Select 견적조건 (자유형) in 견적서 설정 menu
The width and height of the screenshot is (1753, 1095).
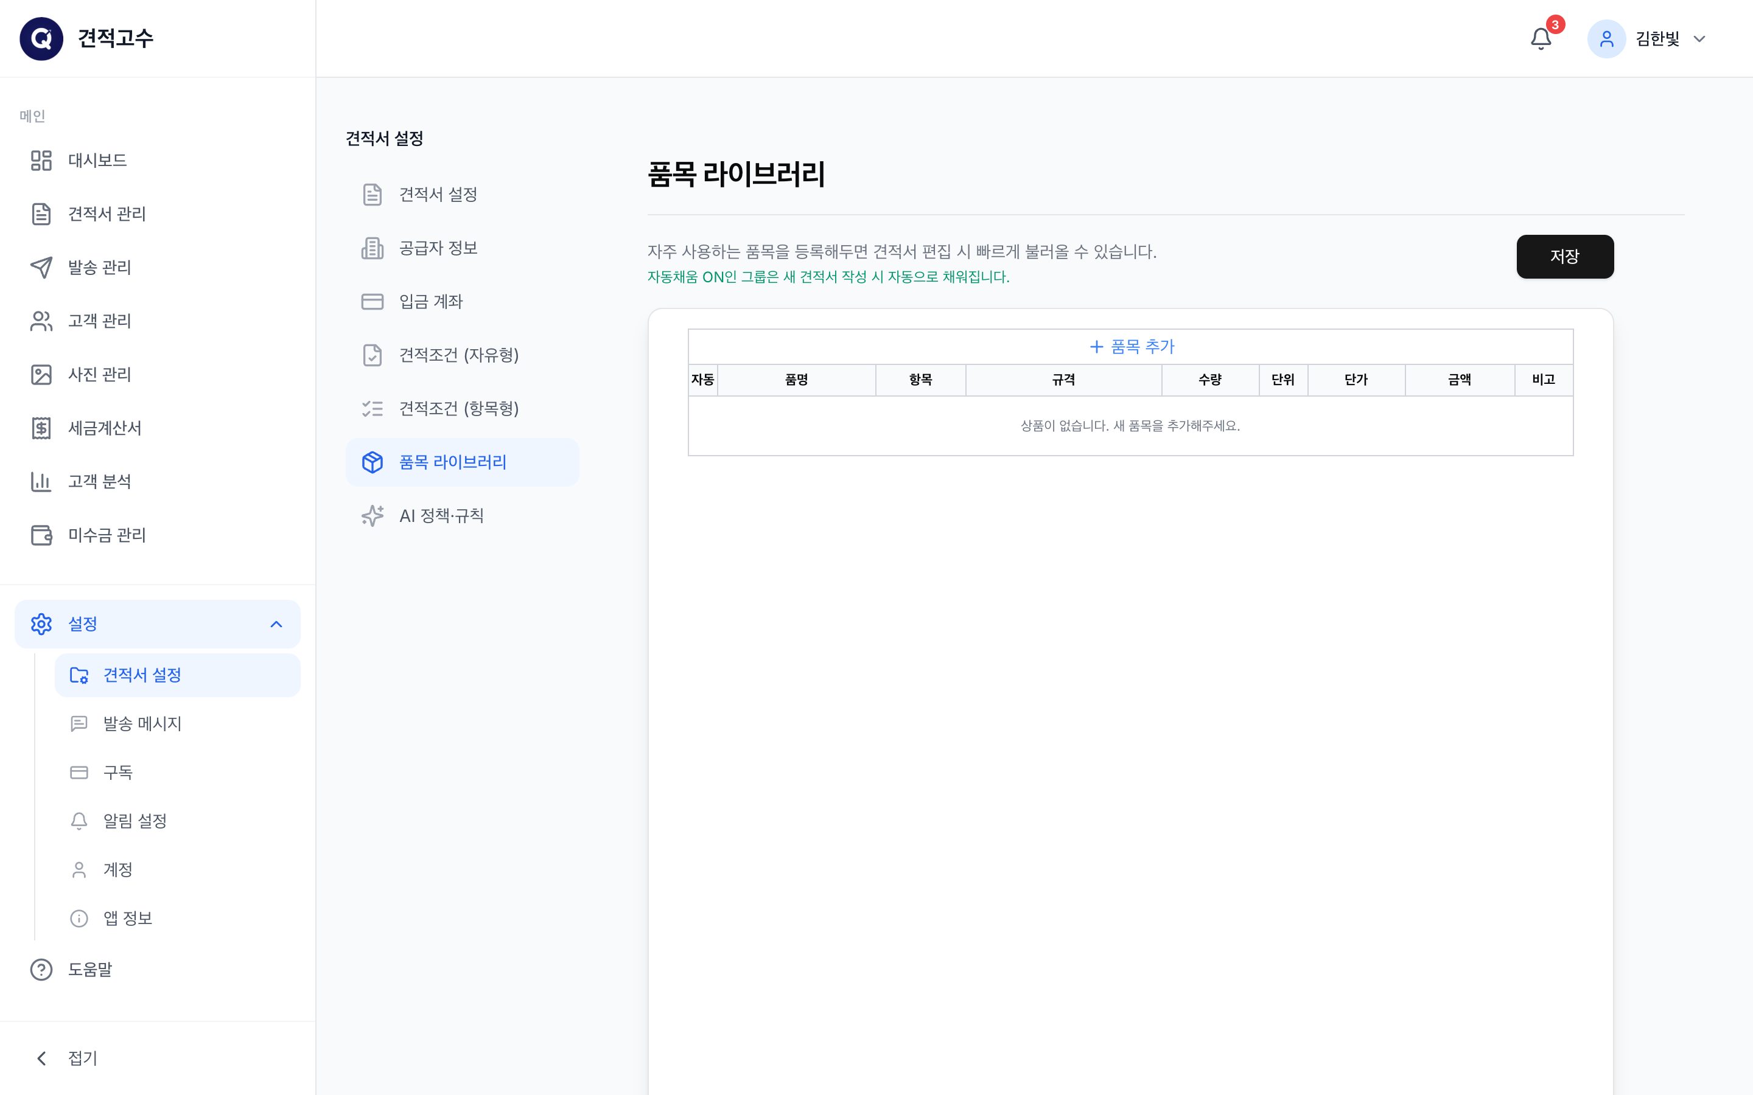coord(462,355)
